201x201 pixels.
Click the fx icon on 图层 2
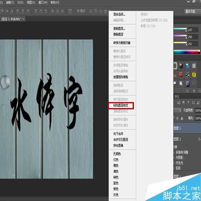(199, 139)
